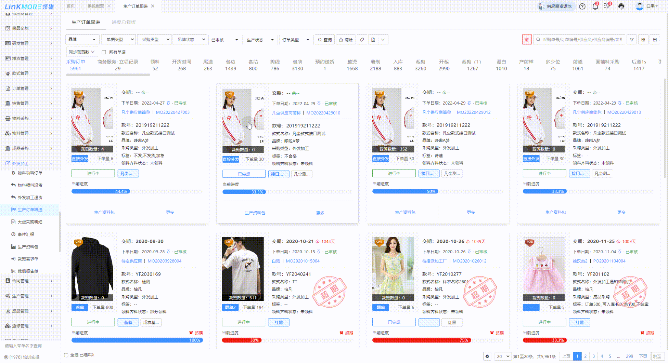The width and height of the screenshot is (668, 363).
Task: Click the red trash delete icon
Action: [x=527, y=40]
